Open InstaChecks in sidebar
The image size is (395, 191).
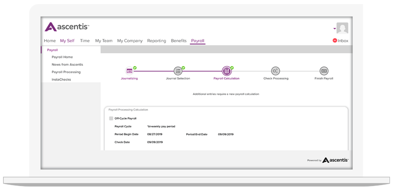pyautogui.click(x=61, y=80)
